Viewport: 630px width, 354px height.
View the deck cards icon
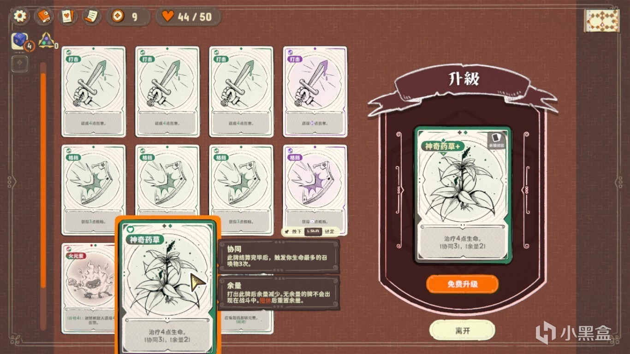[x=68, y=17]
